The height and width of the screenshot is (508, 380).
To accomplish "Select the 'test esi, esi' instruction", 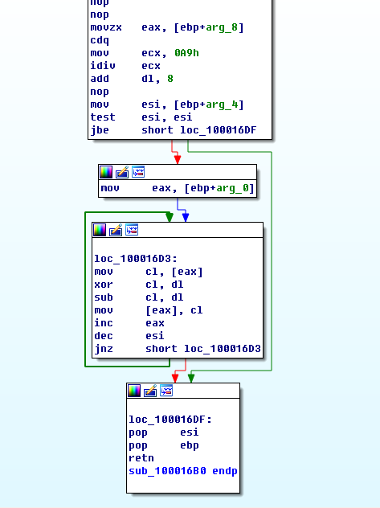I will [141, 117].
